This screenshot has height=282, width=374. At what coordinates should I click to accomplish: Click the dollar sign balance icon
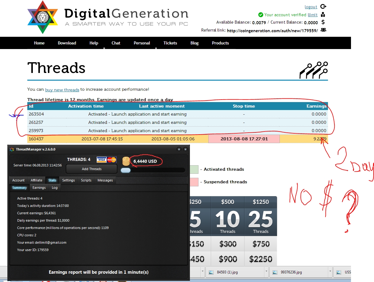[323, 22]
